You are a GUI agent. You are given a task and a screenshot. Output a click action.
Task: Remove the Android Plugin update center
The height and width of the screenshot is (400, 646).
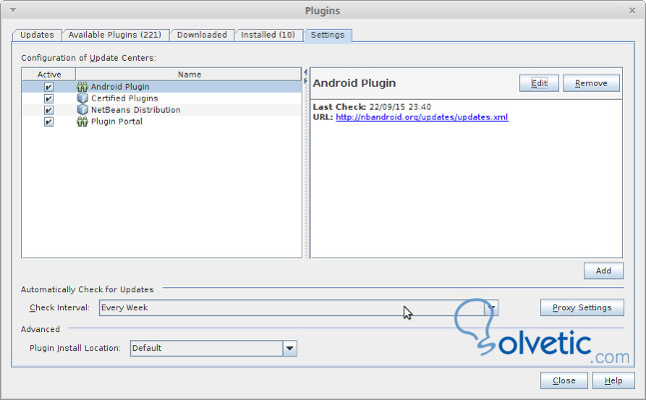pos(591,83)
